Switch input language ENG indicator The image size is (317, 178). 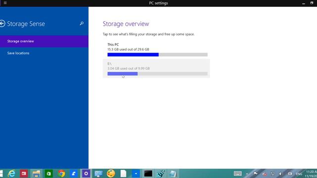tap(299, 174)
